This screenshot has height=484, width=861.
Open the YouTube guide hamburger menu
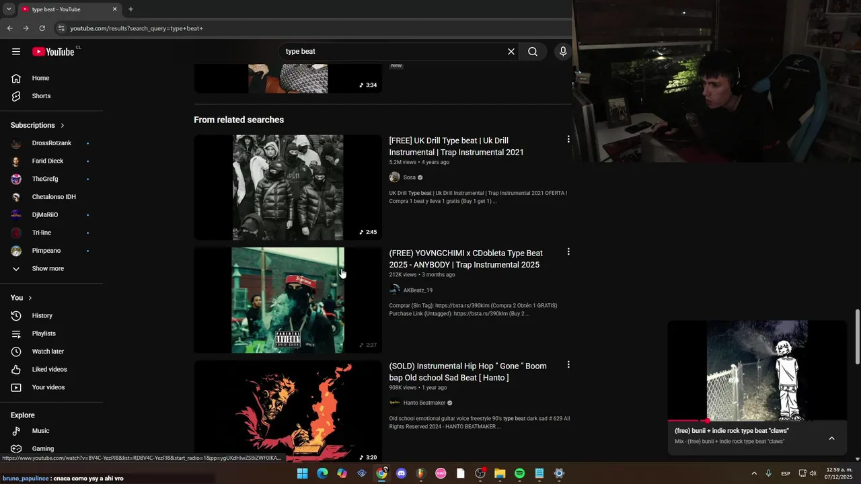tap(16, 52)
